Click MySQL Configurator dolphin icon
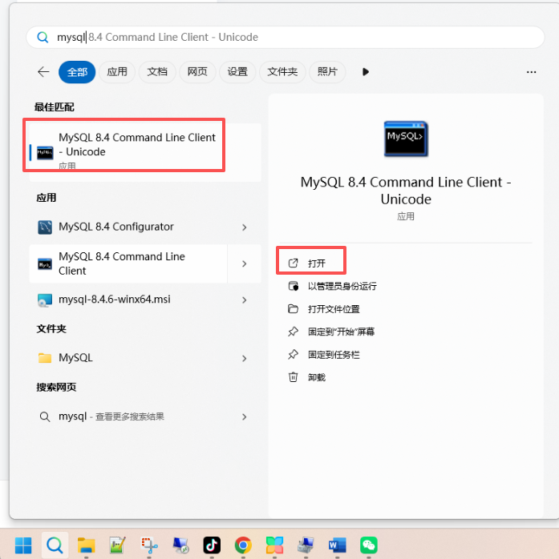 [45, 227]
